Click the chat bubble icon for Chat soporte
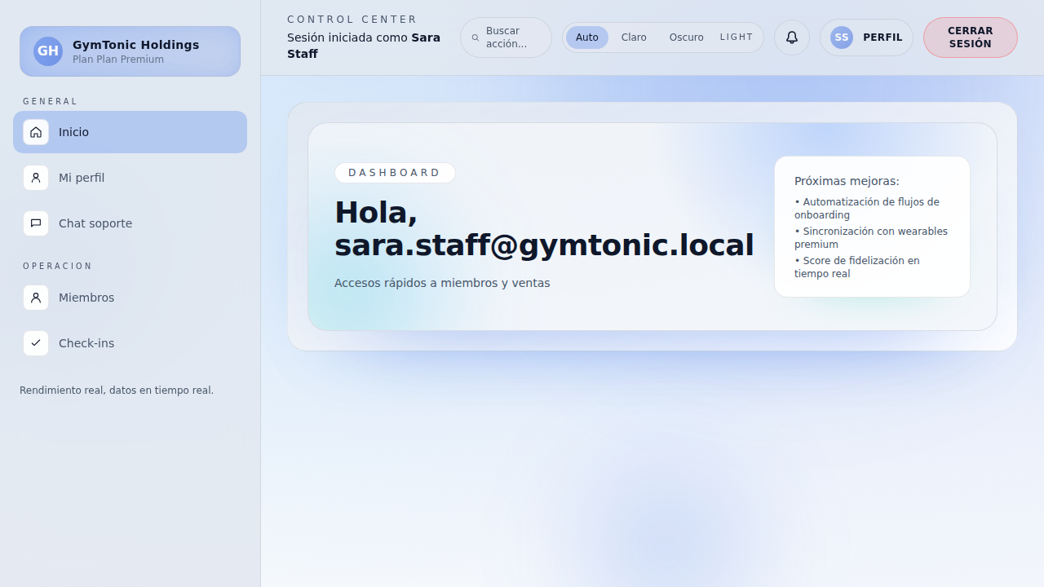 tap(36, 223)
